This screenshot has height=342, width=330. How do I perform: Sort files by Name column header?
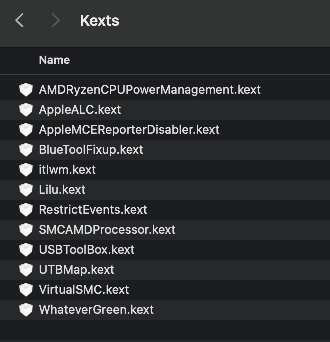coord(54,60)
